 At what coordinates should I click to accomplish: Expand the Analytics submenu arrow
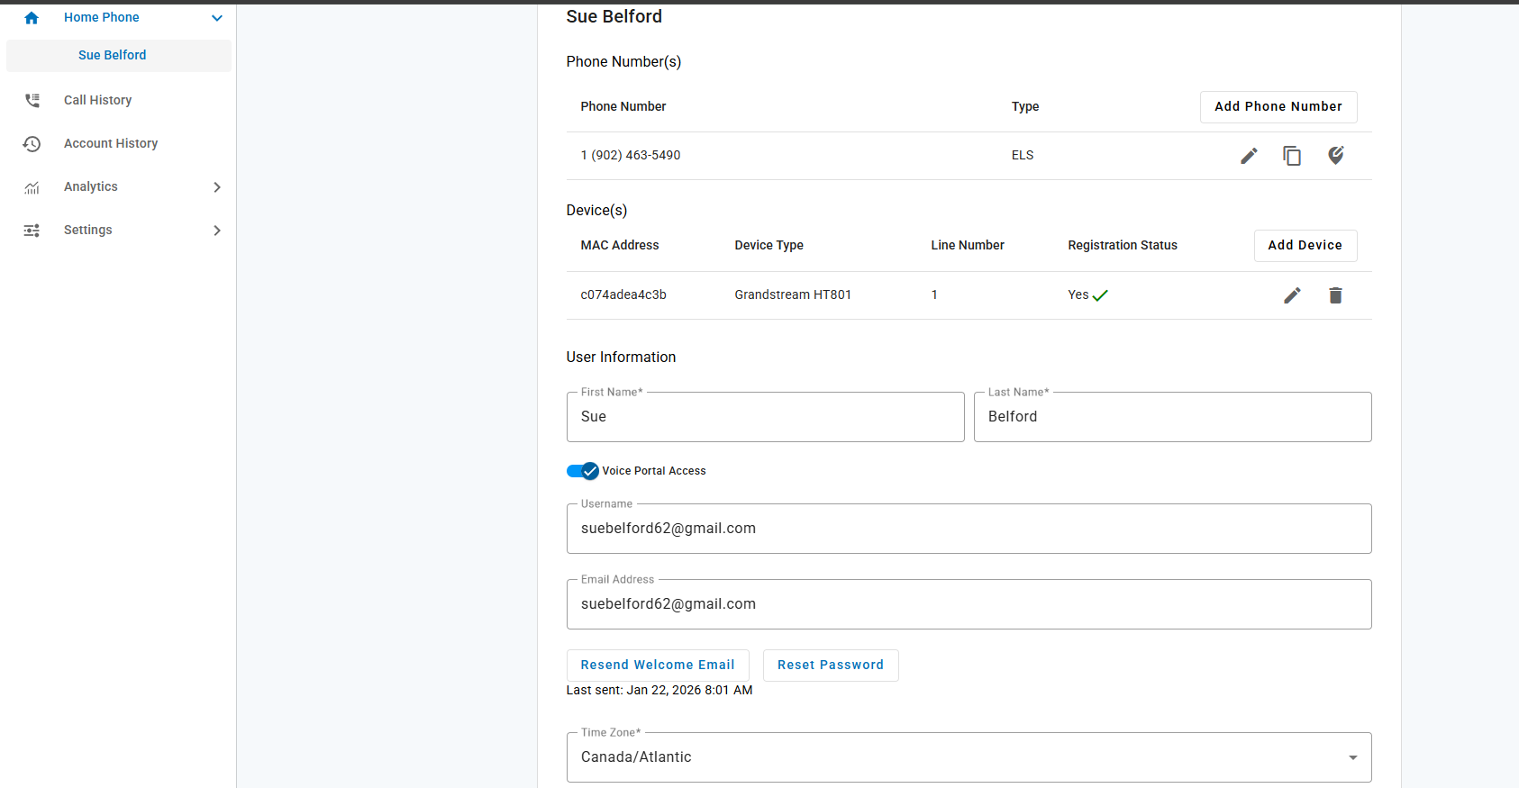[217, 187]
